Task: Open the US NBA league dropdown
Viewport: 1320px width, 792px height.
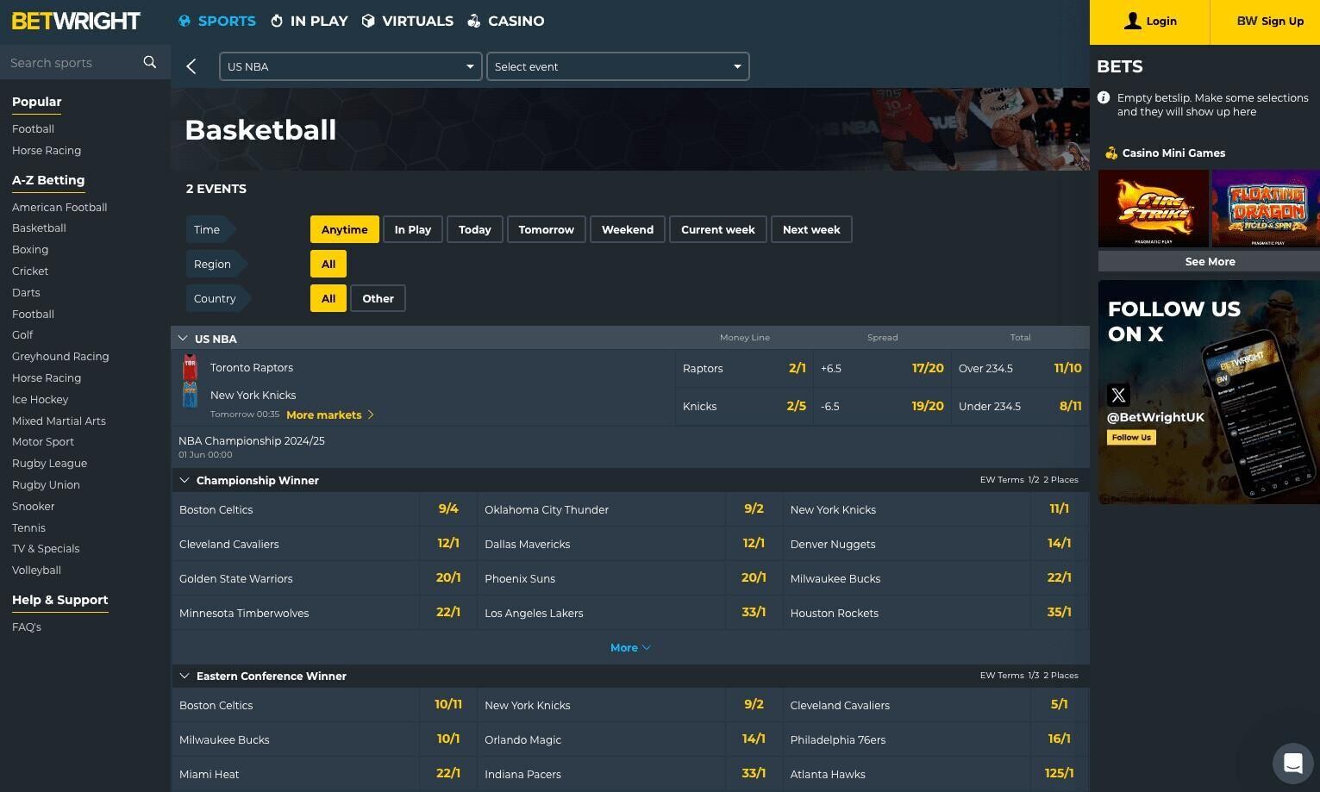Action: (x=350, y=66)
